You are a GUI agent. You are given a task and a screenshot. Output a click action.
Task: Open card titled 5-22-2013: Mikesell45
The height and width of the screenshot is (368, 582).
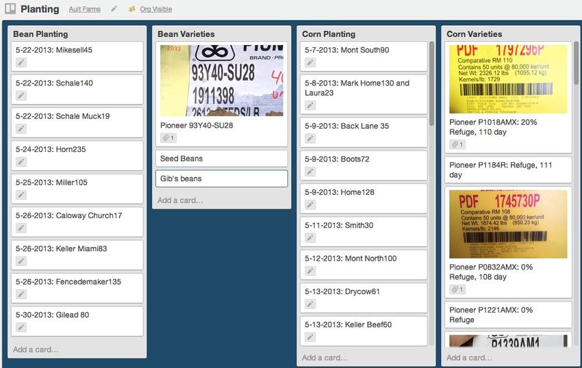pyautogui.click(x=77, y=56)
